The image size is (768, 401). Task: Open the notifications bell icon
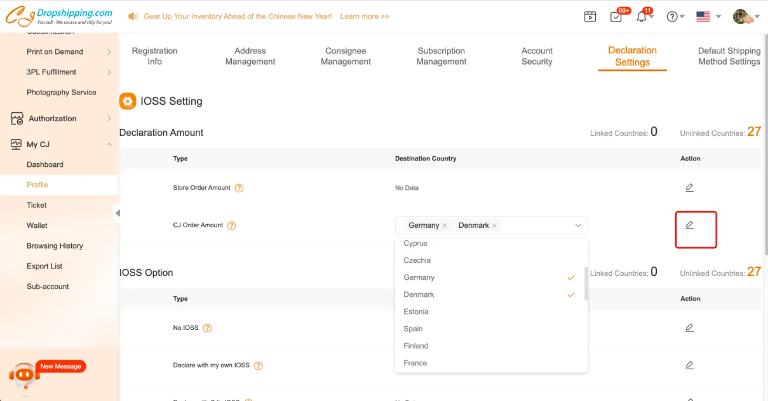coord(642,17)
